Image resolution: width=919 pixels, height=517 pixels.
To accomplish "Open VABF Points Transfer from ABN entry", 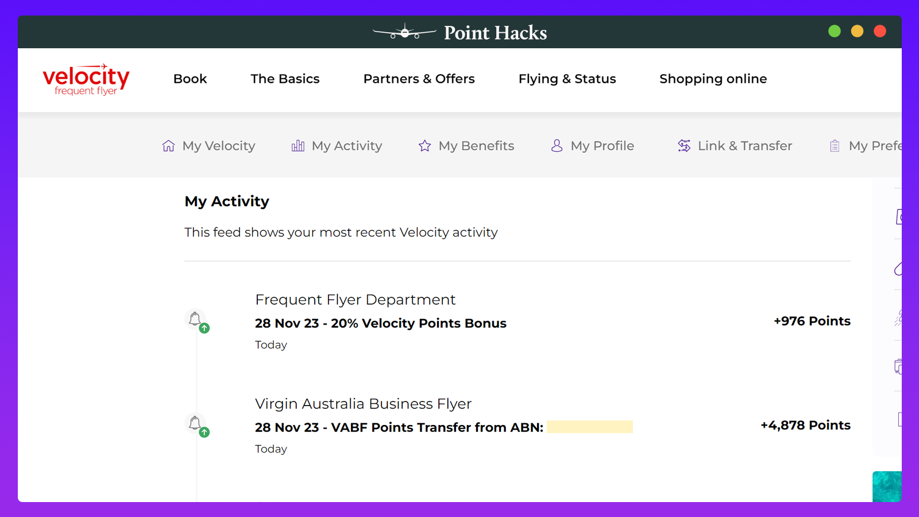I will coord(399,427).
